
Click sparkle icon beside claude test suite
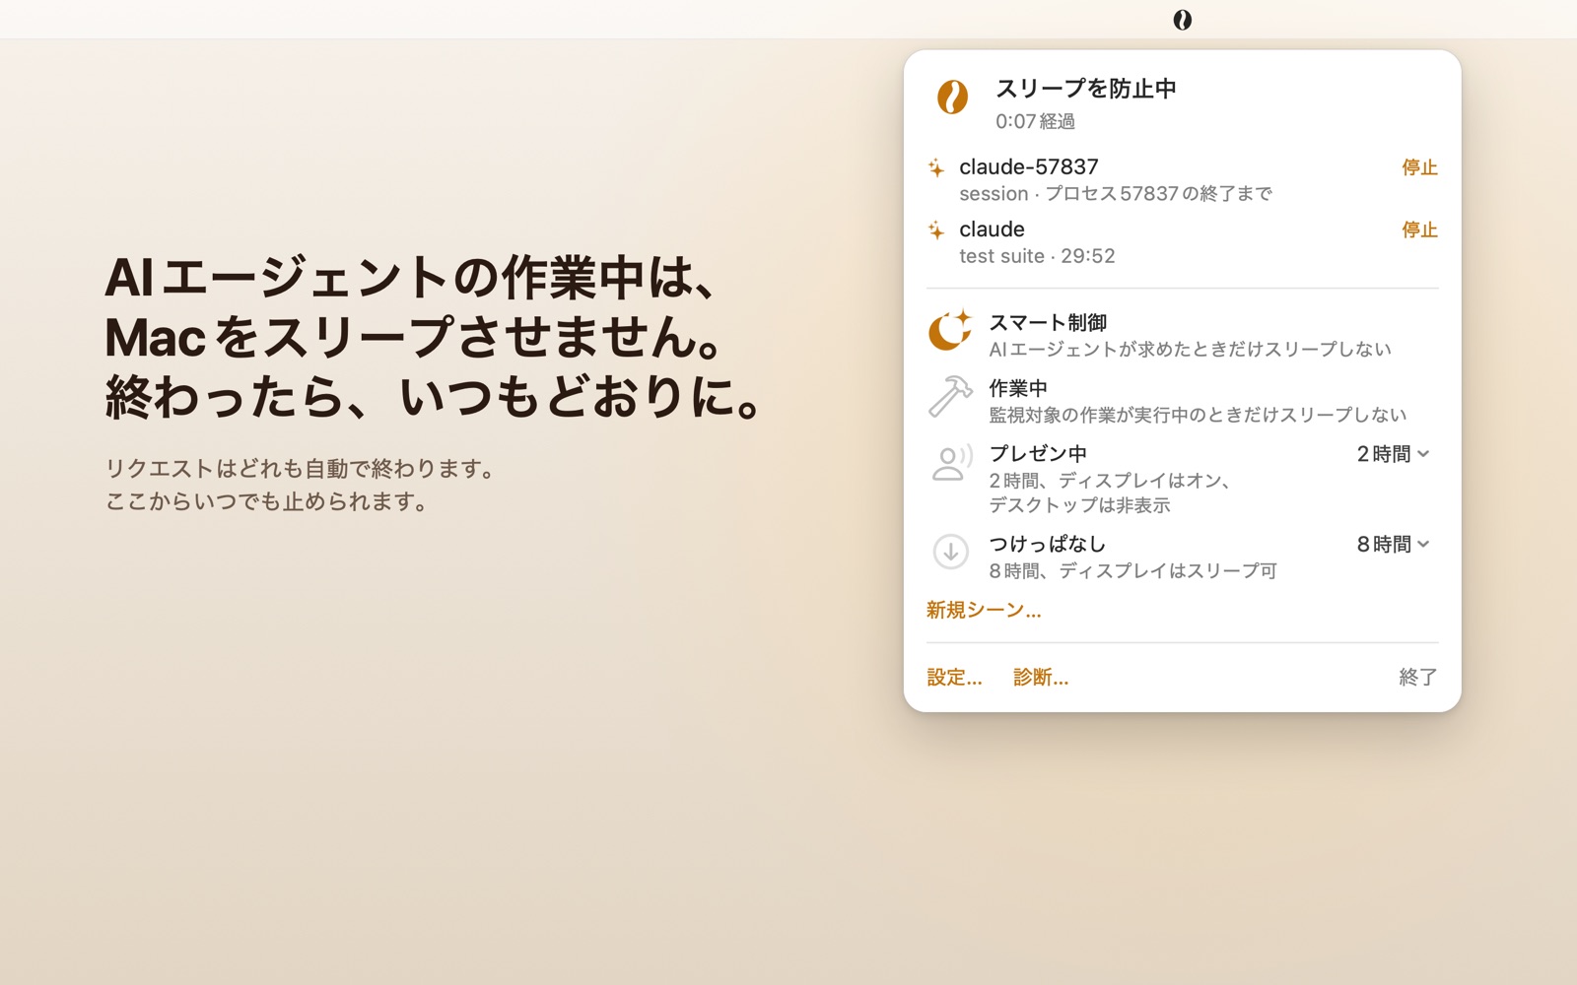click(936, 230)
